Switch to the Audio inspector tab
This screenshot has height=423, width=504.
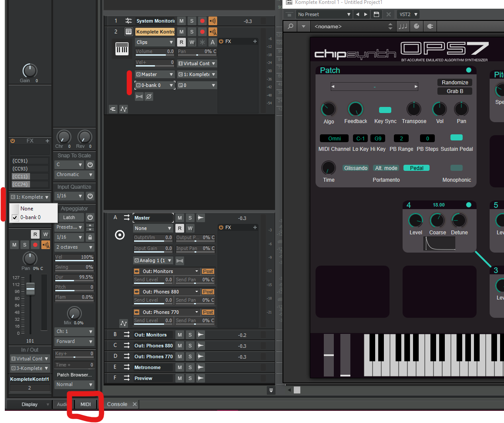[62, 404]
